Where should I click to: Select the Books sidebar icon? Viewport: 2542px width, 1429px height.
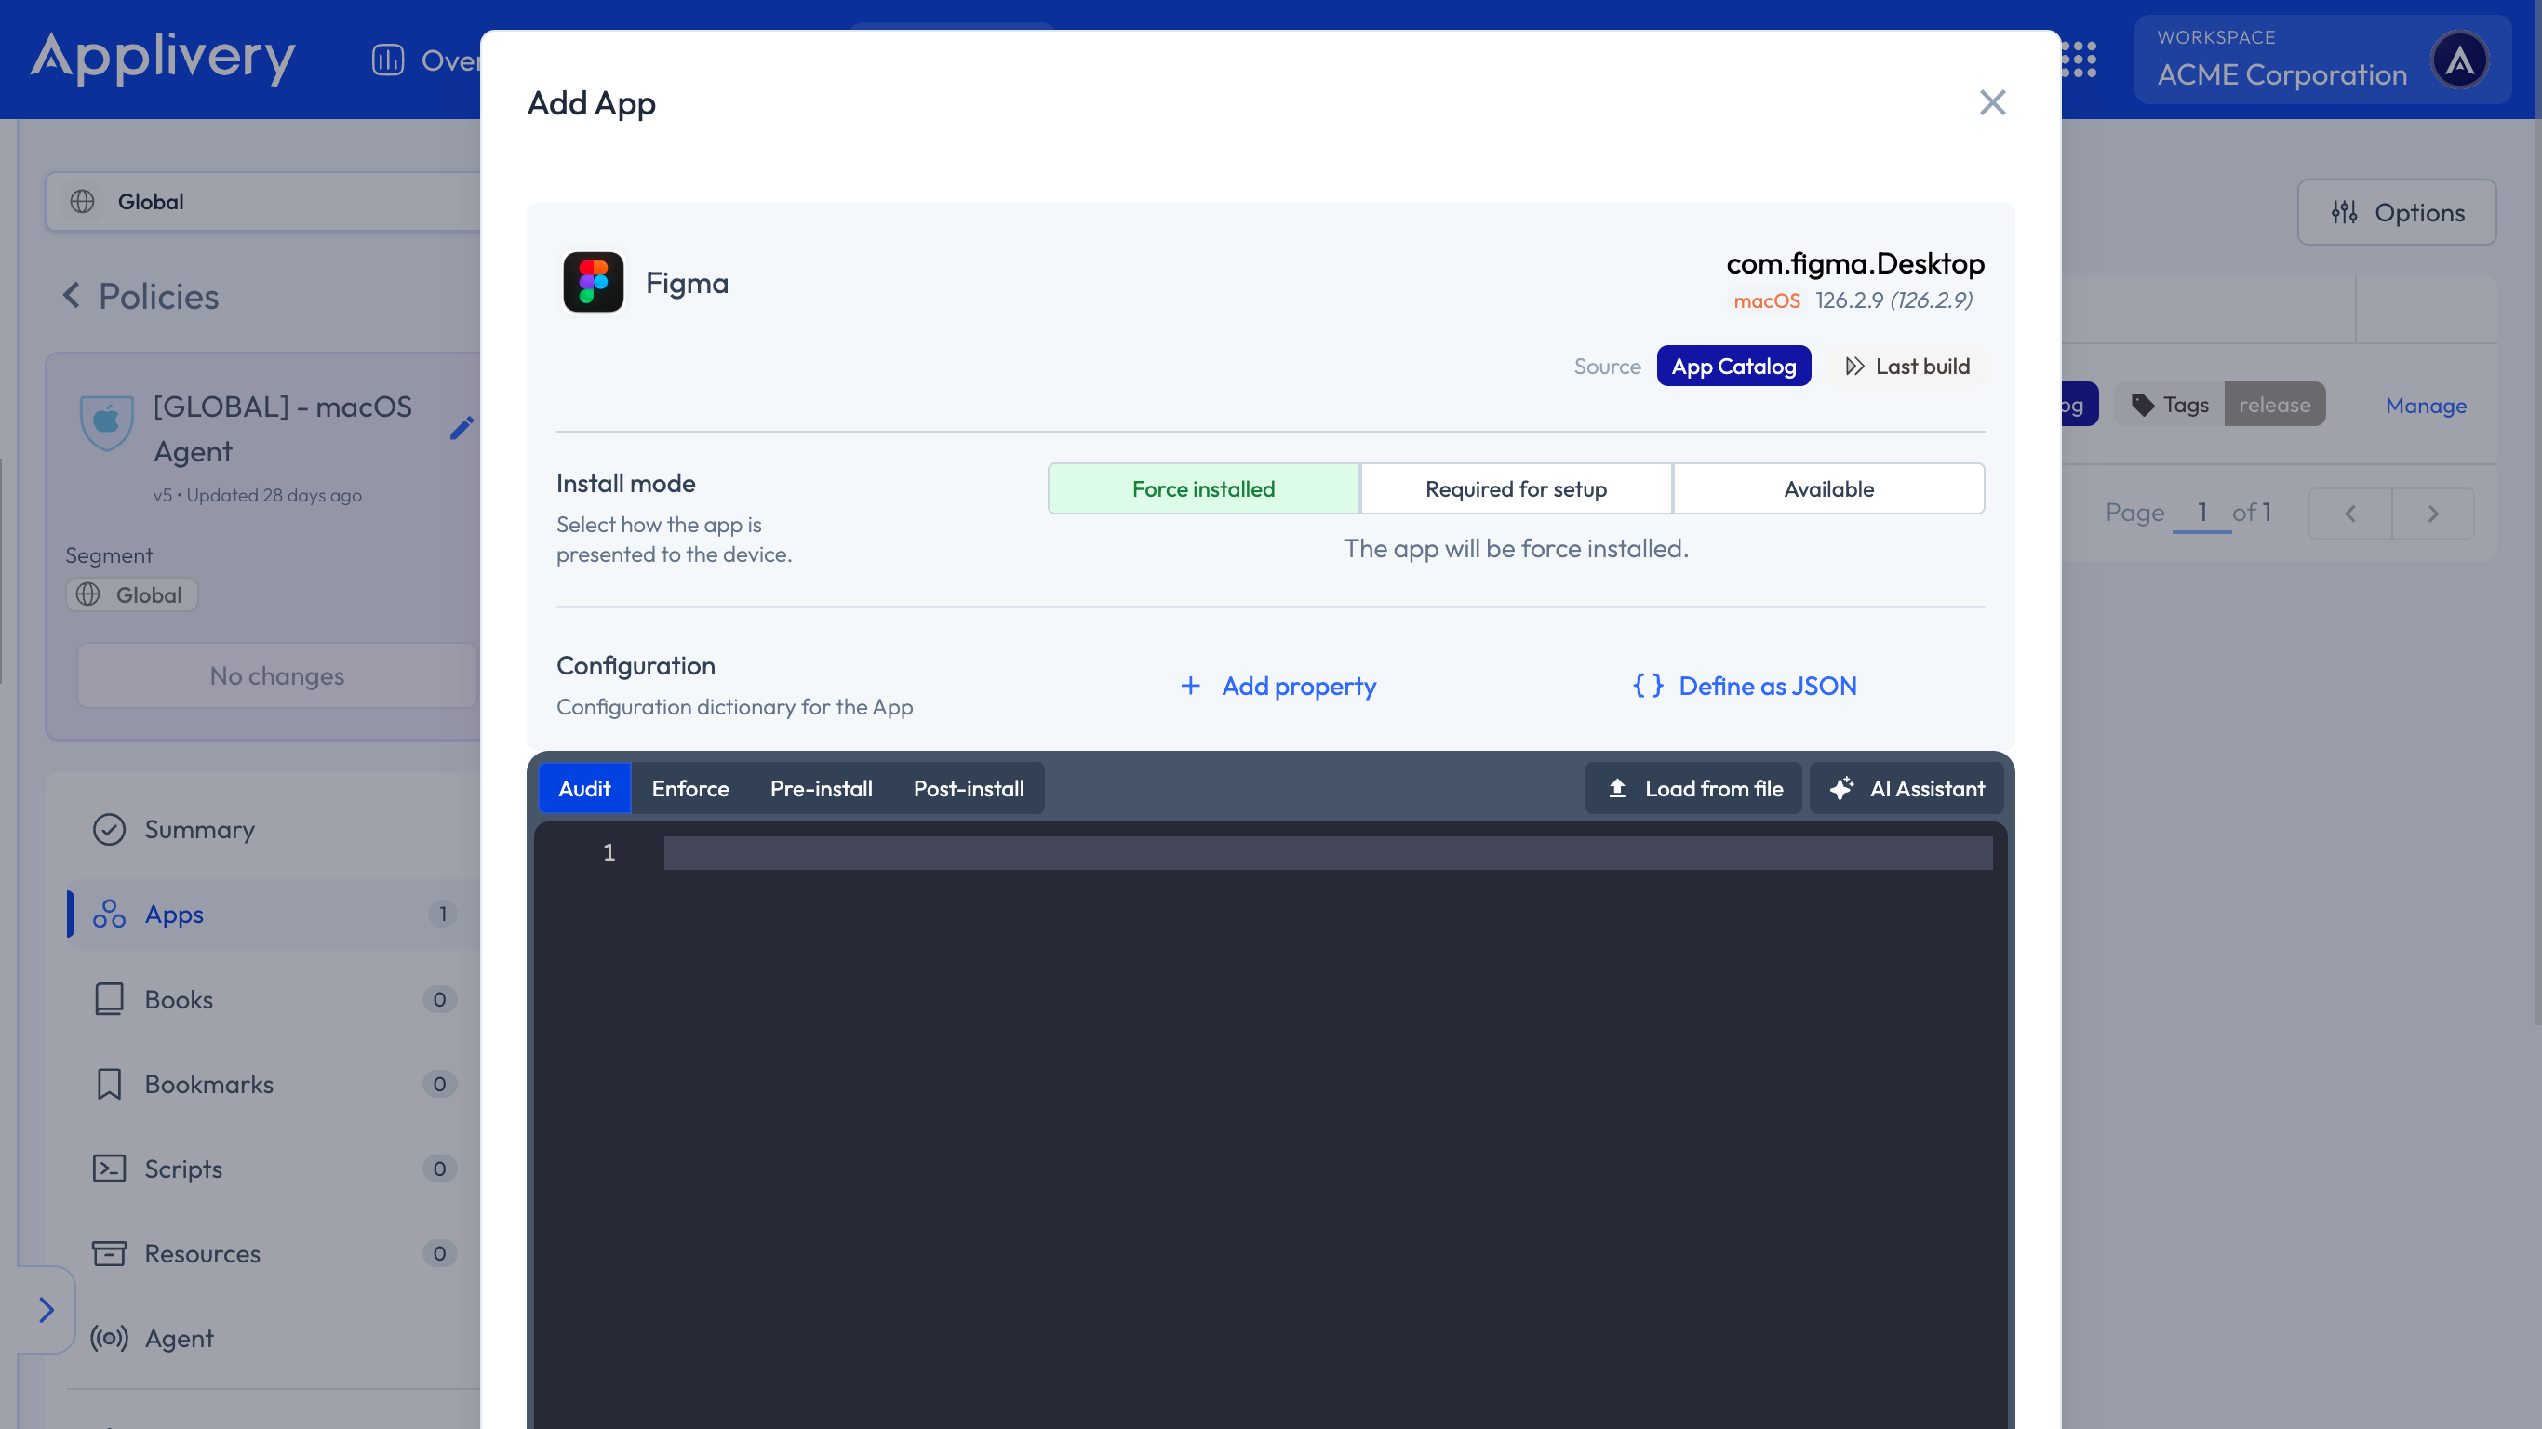tap(109, 999)
